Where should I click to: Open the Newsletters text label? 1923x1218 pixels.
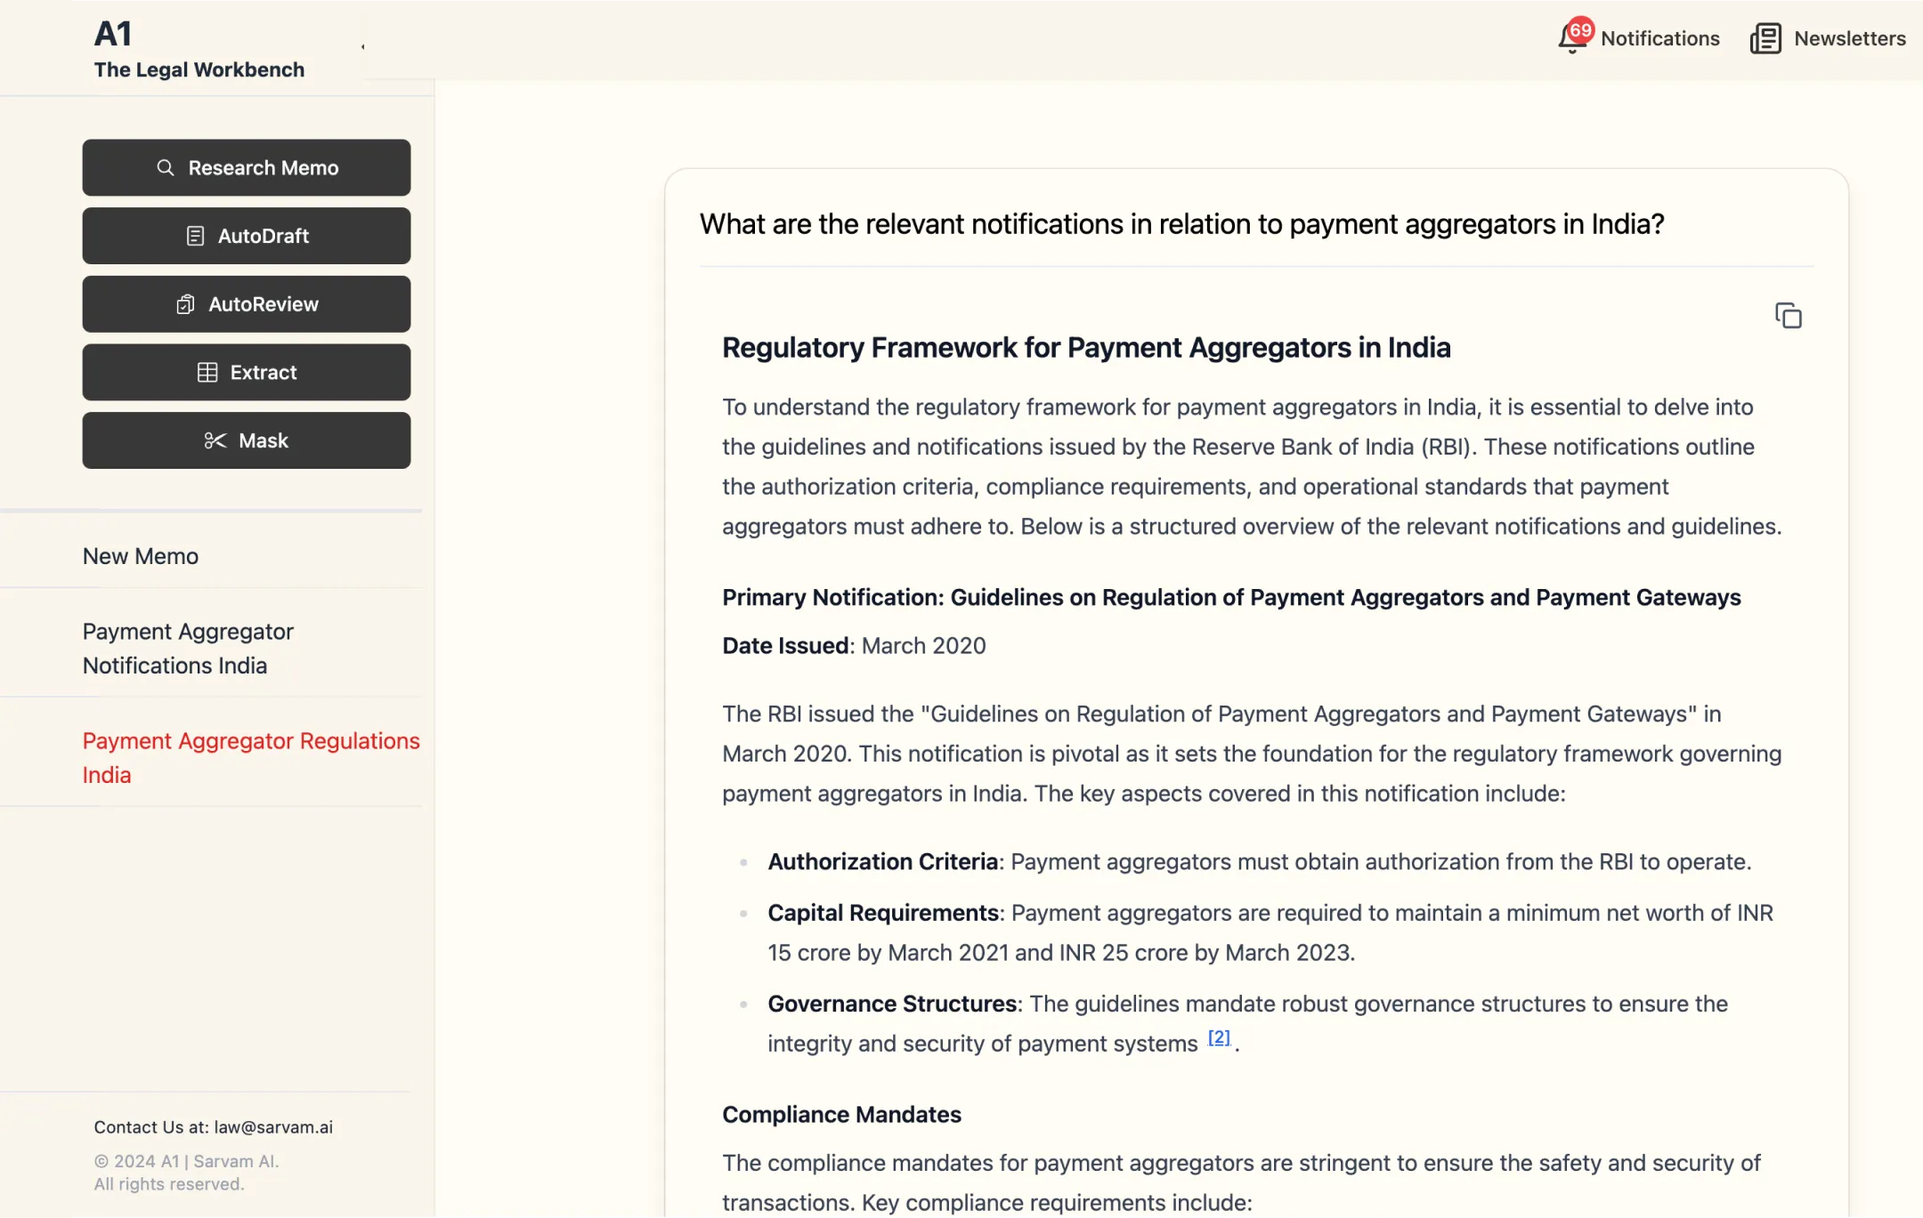click(x=1849, y=39)
